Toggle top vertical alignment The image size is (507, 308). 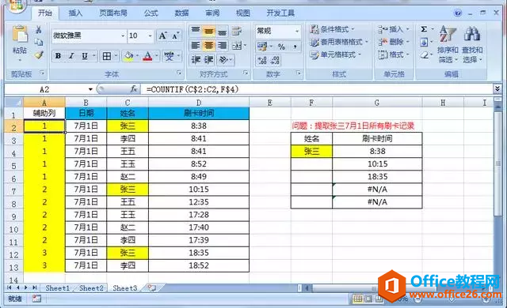pos(196,31)
